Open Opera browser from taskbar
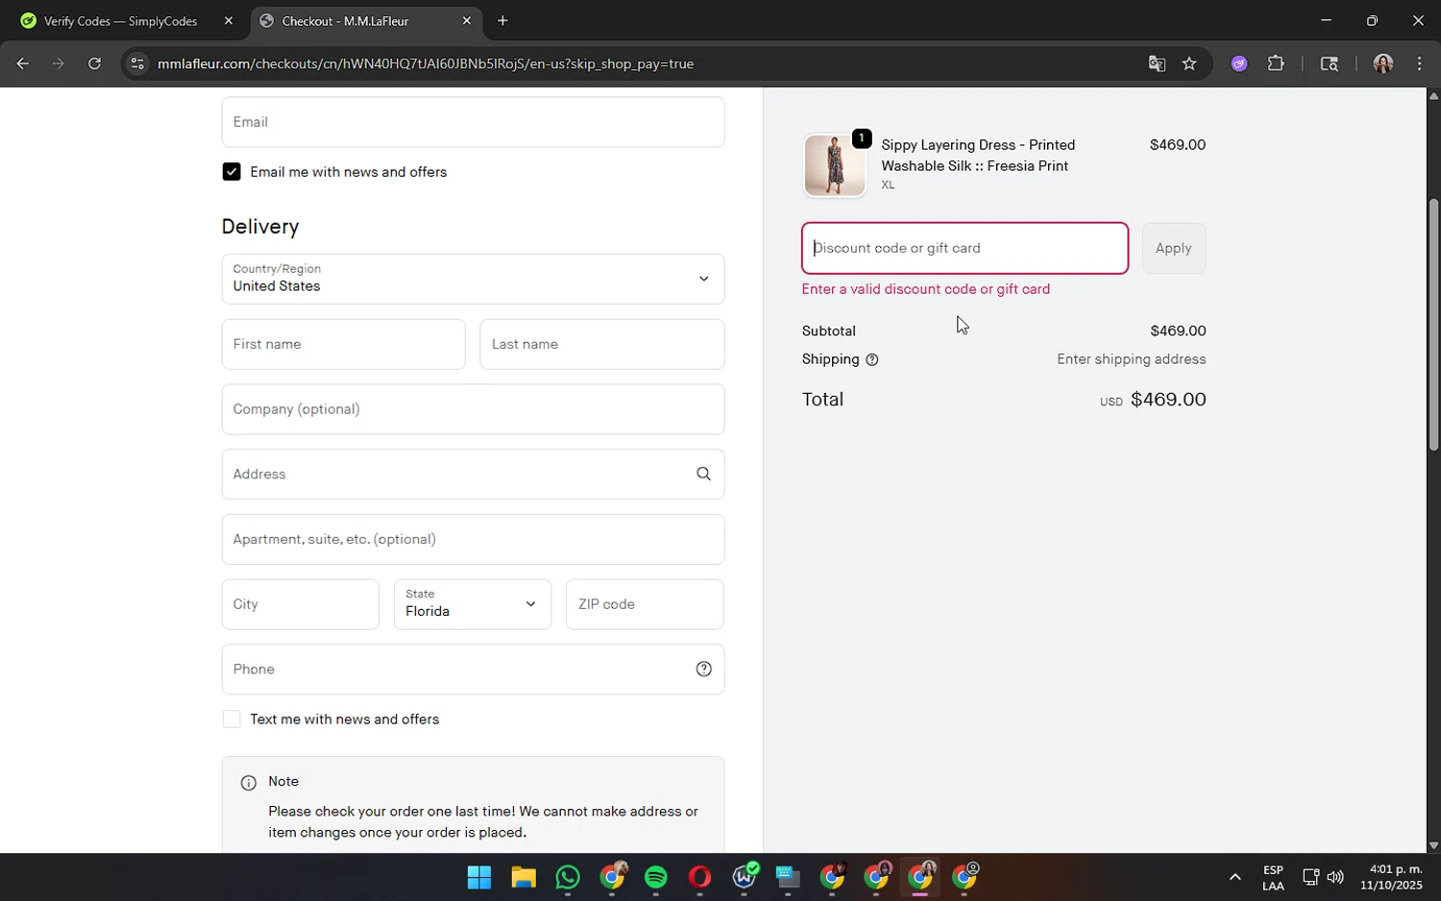The image size is (1441, 901). pyautogui.click(x=700, y=877)
